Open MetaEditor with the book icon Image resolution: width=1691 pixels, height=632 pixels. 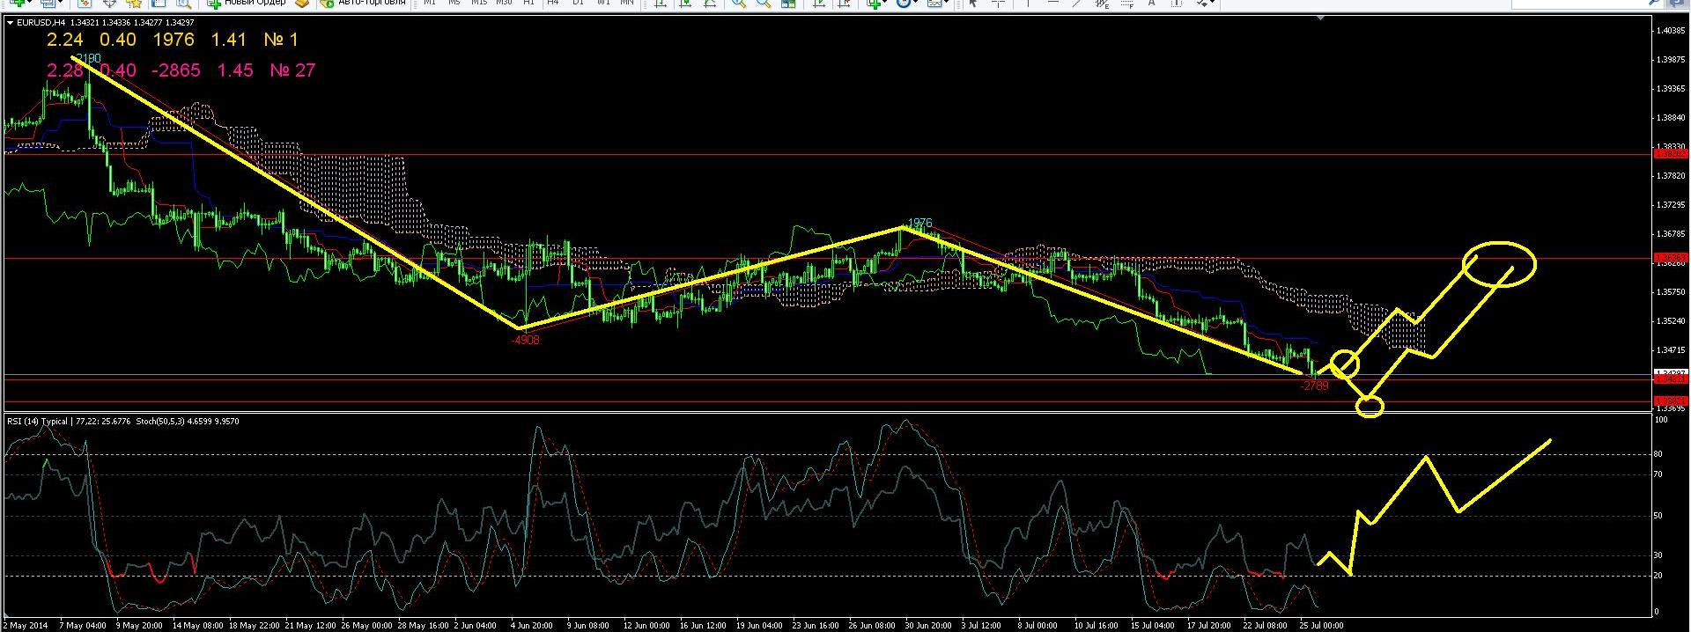click(302, 4)
